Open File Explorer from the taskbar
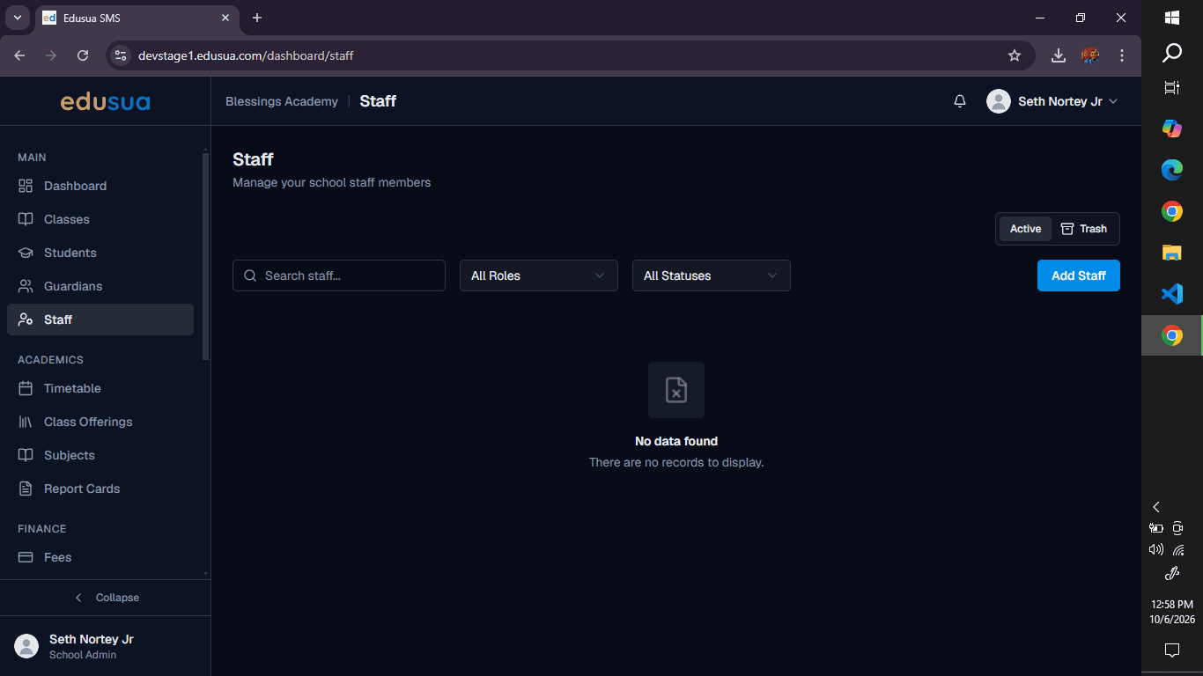The image size is (1203, 676). [x=1172, y=253]
